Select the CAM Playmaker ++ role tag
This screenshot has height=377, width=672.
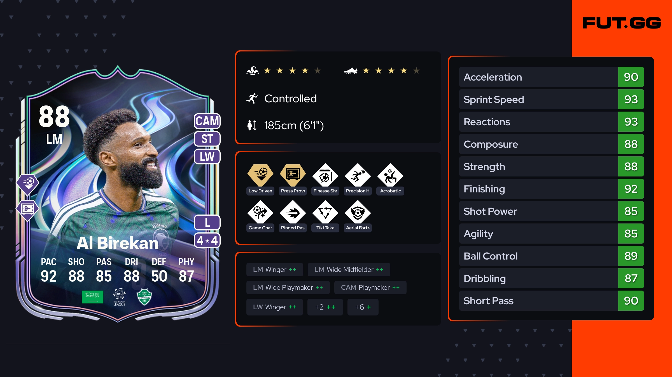pyautogui.click(x=370, y=288)
